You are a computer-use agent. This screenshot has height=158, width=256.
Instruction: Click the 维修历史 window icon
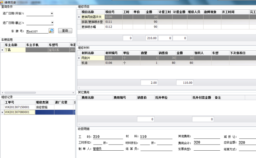coord(2,2)
